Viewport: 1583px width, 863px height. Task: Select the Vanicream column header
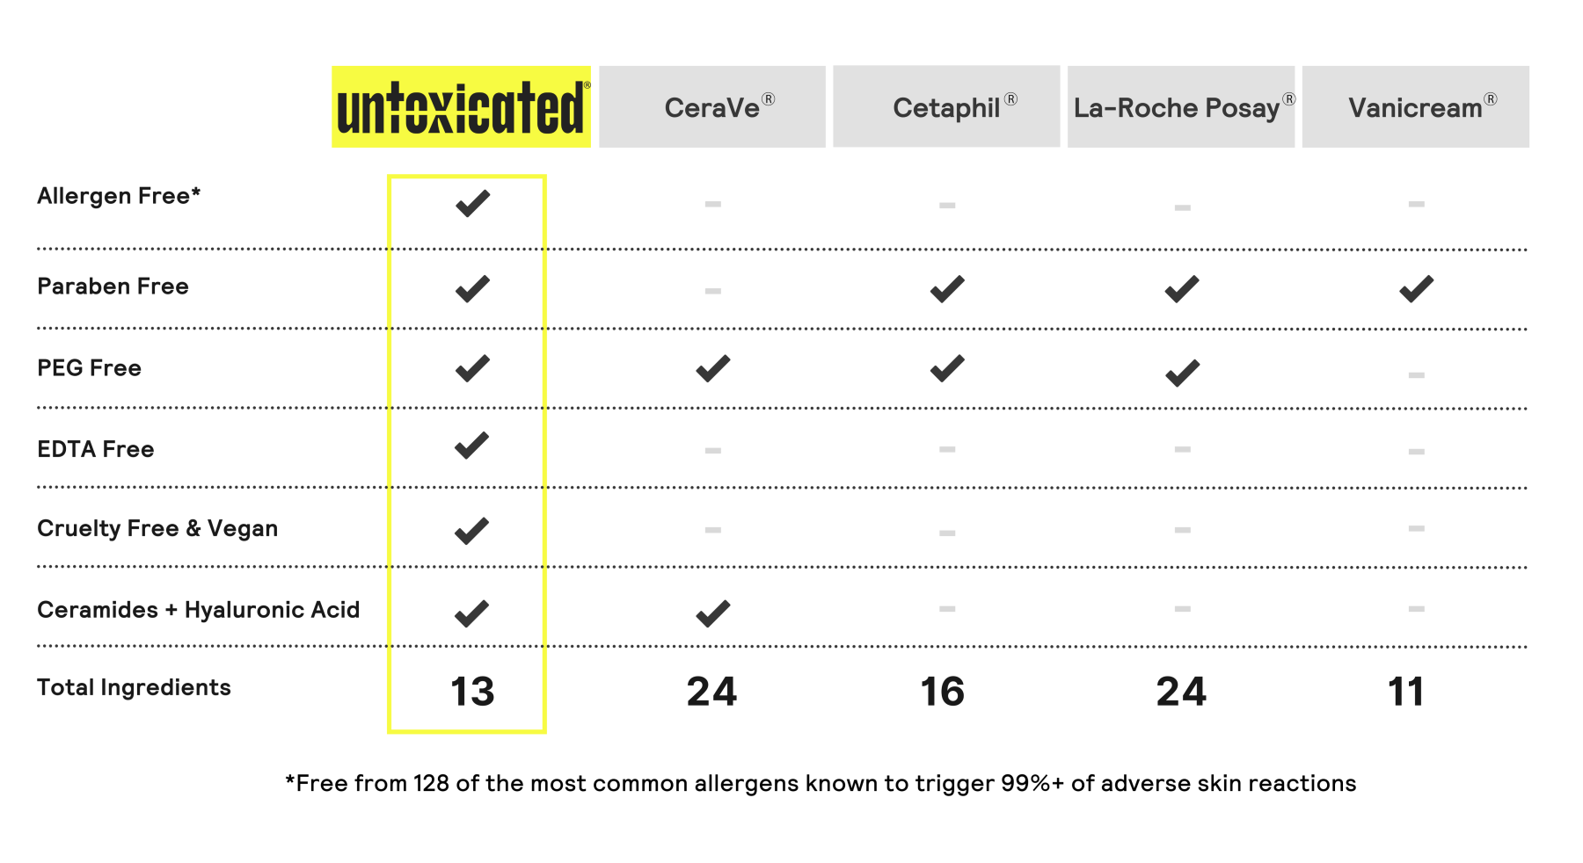(1415, 107)
